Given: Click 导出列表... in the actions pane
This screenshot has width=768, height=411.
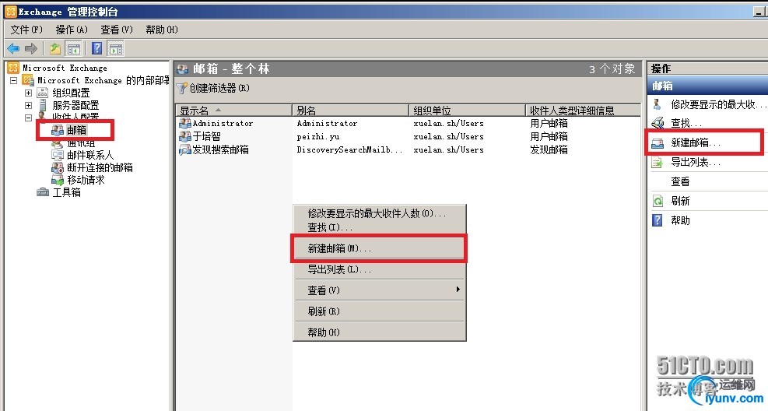Looking at the screenshot, I should click(696, 162).
